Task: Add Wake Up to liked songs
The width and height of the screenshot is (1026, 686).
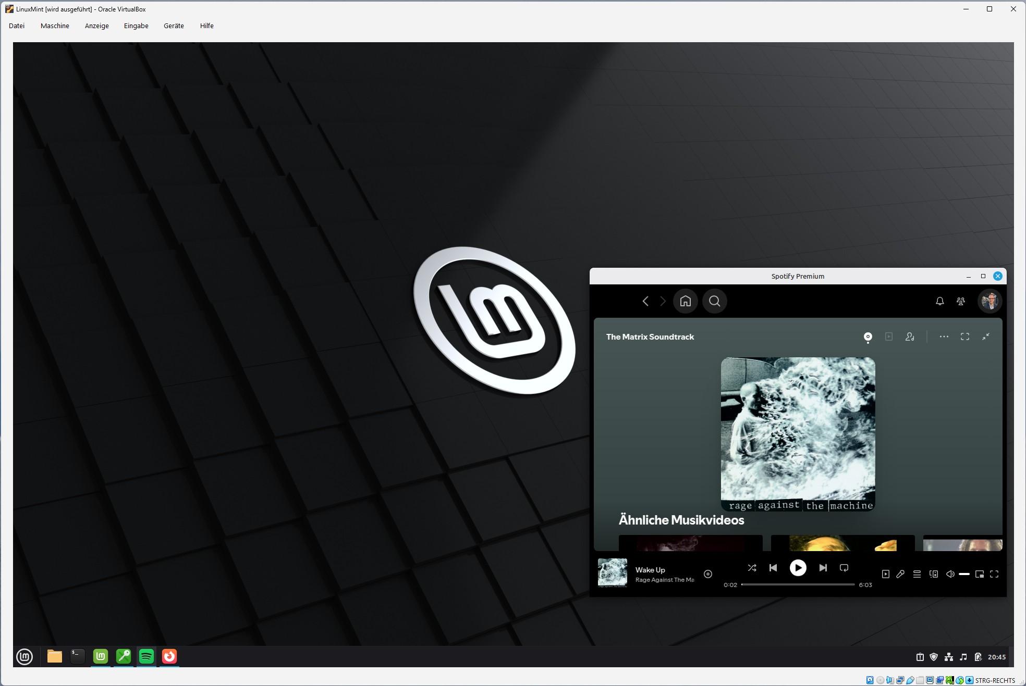Action: pyautogui.click(x=708, y=574)
